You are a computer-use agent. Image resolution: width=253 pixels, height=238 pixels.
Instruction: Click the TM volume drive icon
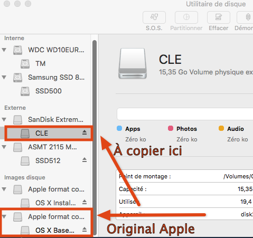[25, 64]
